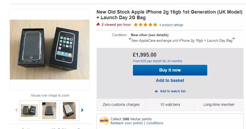The width and height of the screenshot is (246, 129).
Task: Click the eye icon for the watch list
Action: 156,91
